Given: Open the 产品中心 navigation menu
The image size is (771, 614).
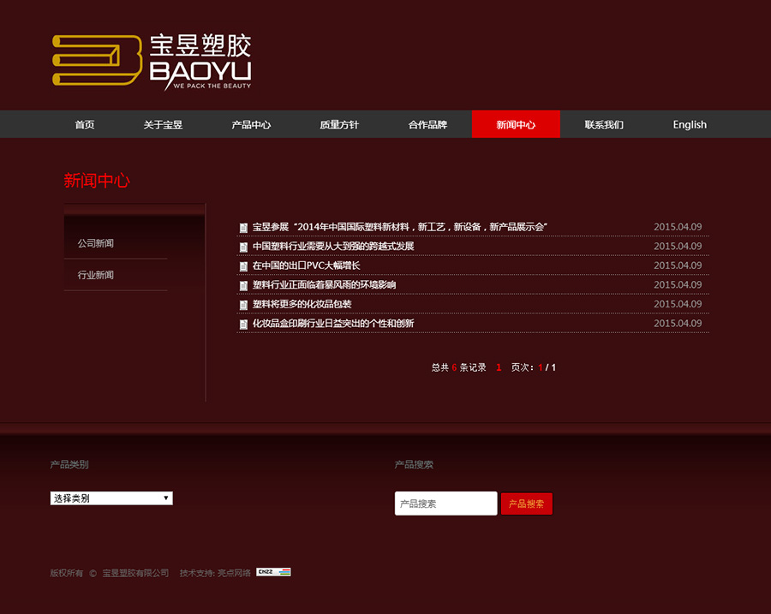Looking at the screenshot, I should [251, 124].
